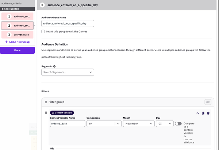This screenshot has width=219, height=150.
Task: Click the Segments info icon
Action: (55, 66)
